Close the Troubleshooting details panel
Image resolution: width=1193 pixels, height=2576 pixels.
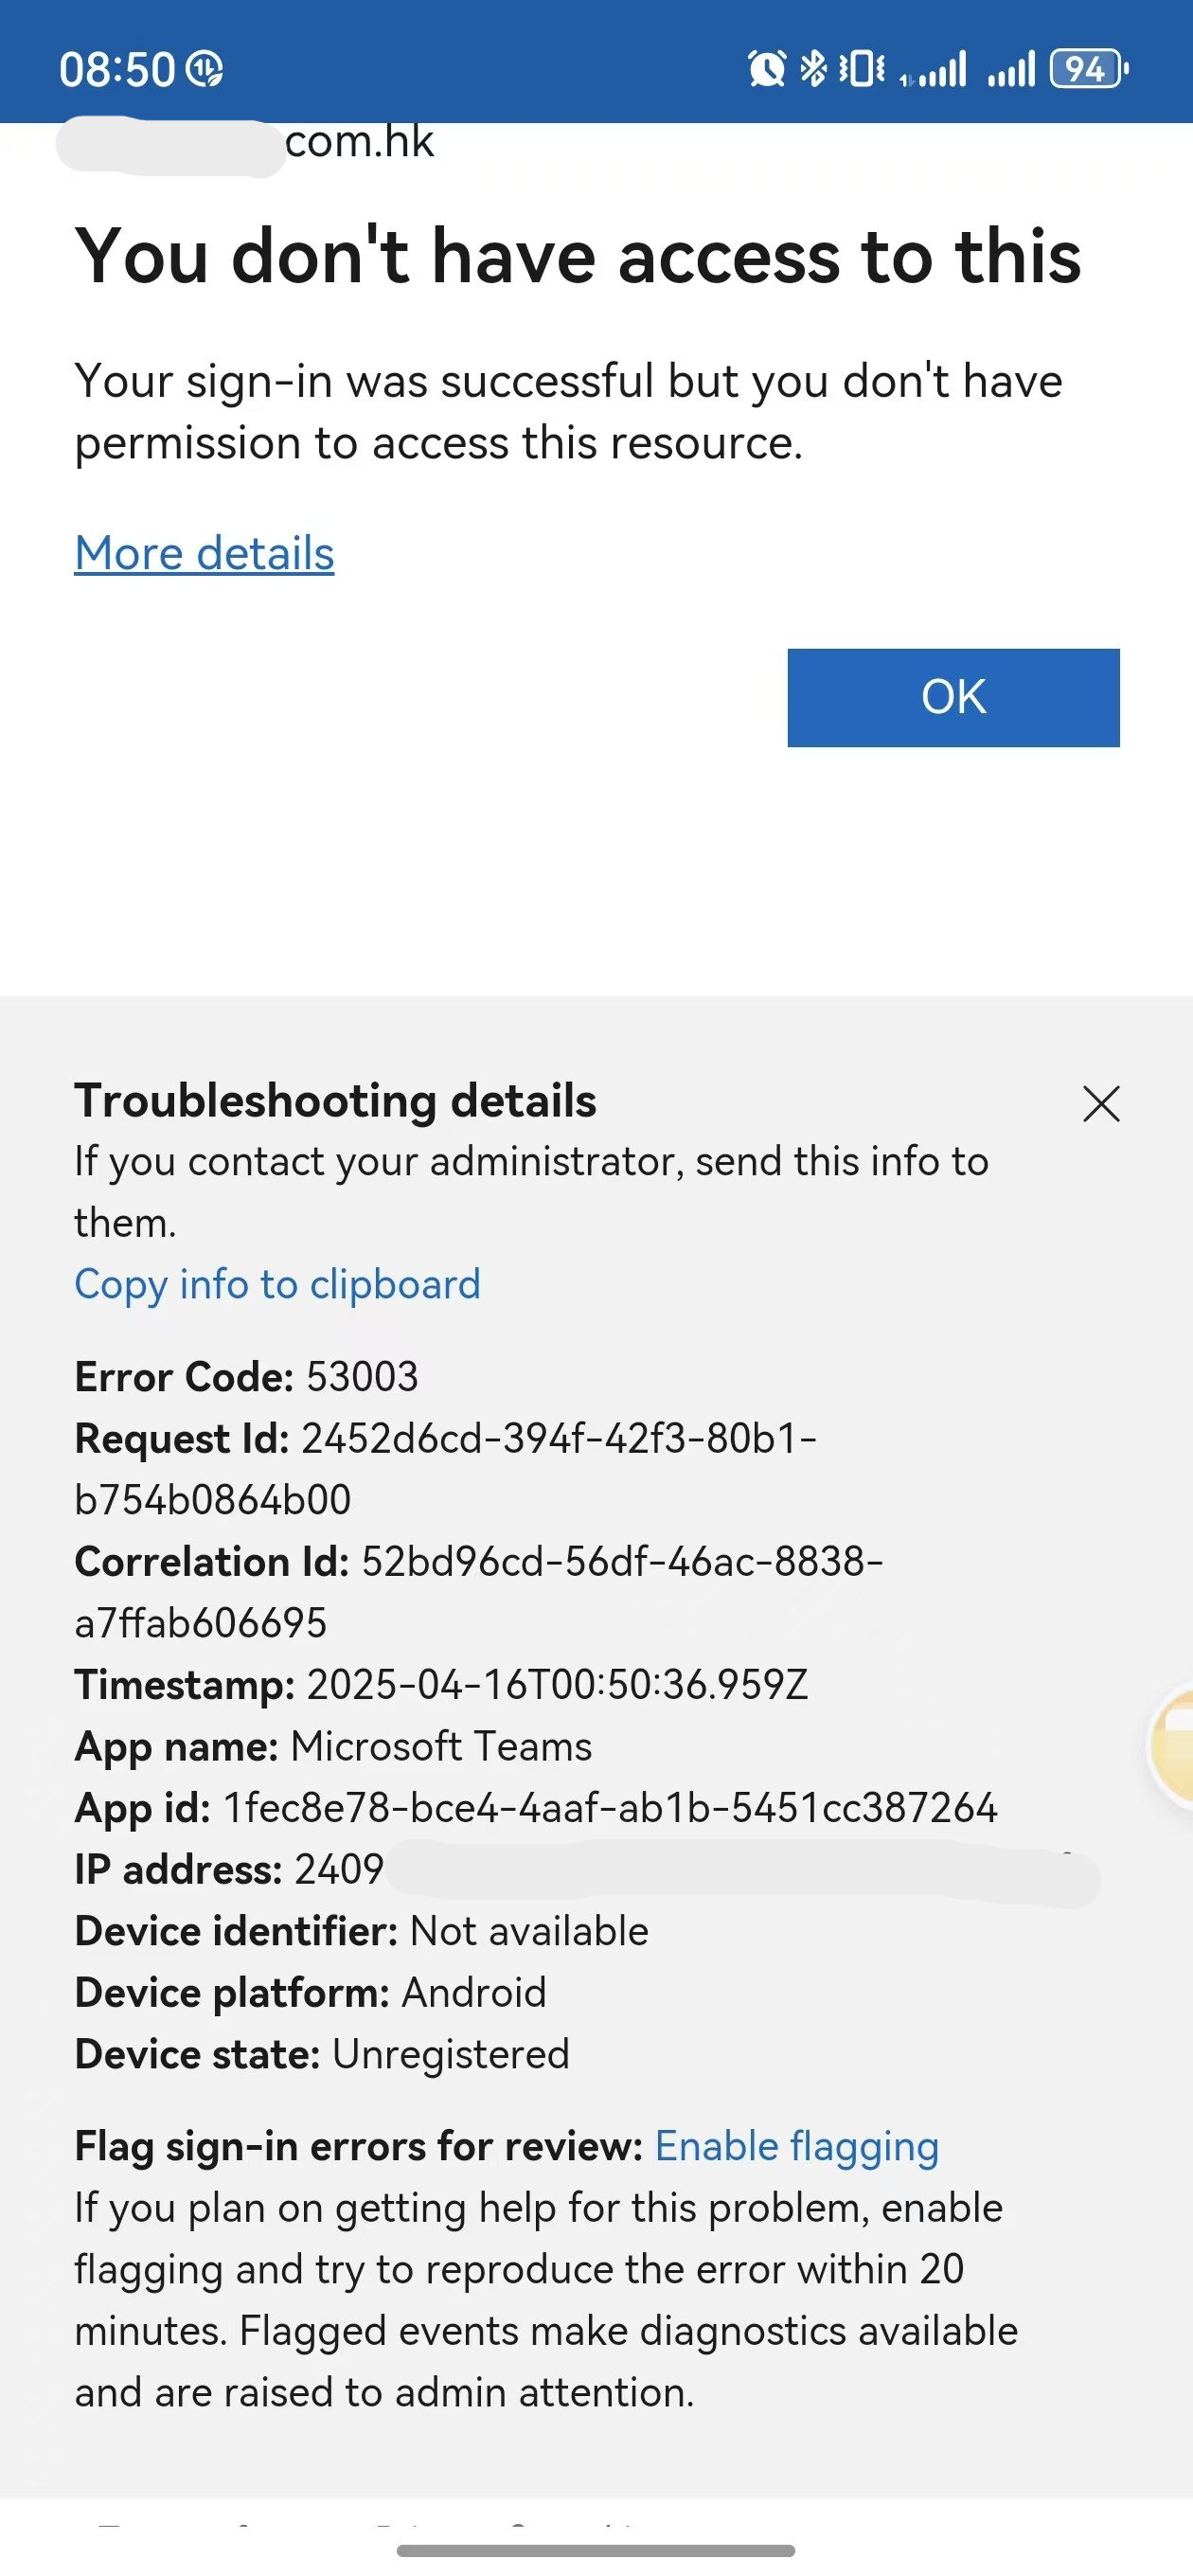(x=1101, y=1104)
